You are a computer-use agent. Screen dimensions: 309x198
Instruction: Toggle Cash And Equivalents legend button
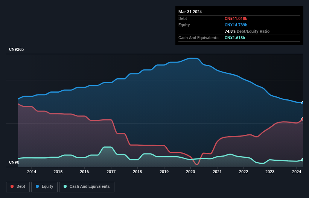[x=87, y=187]
